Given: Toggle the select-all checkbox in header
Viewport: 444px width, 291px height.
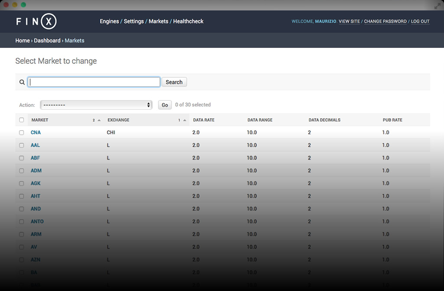Looking at the screenshot, I should (22, 120).
